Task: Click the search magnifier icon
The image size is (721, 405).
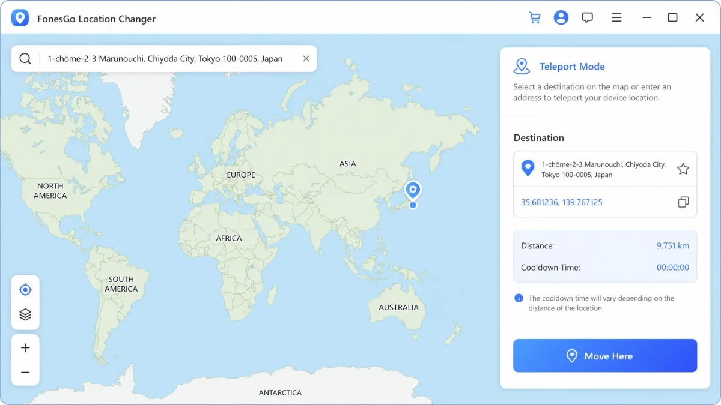Action: pos(25,58)
